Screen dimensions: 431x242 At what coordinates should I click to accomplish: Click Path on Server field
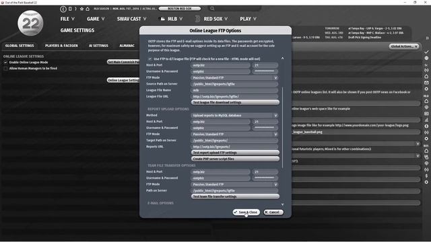(234, 191)
